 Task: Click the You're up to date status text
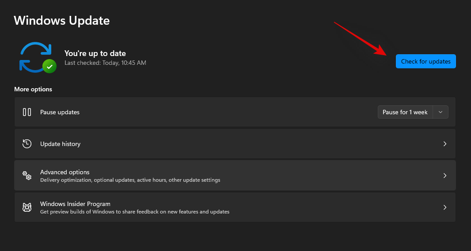tap(95, 53)
